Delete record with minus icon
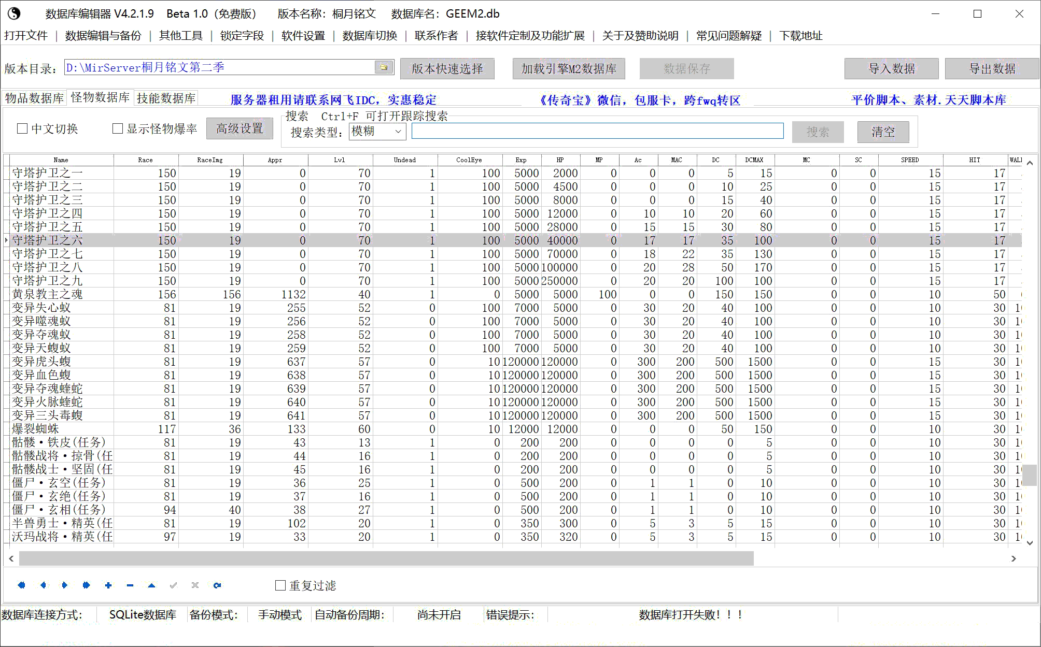 coord(130,585)
